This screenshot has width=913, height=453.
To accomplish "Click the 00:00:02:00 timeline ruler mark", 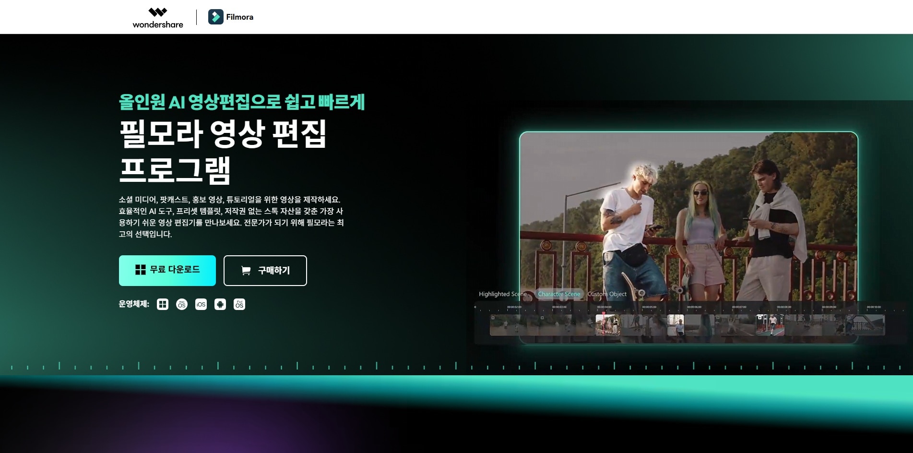I will point(514,307).
